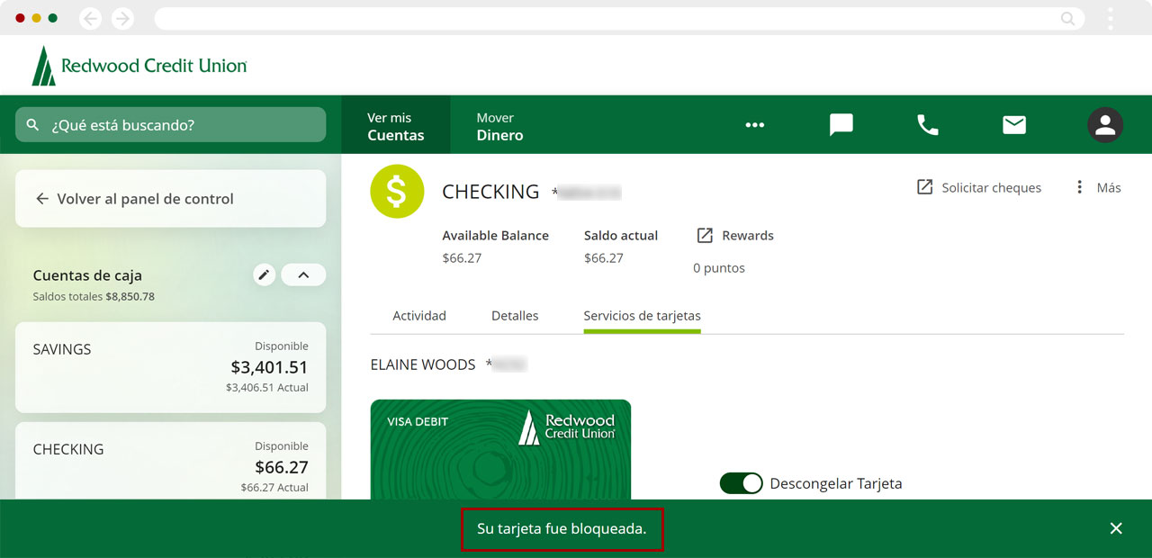1152x558 pixels.
Task: Click the three-dot more options in the navbar
Action: [x=754, y=125]
